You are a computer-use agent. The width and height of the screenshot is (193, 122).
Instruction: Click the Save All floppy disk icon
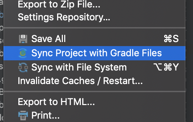click(23, 39)
